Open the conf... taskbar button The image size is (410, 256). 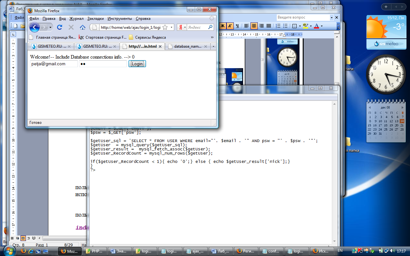(x=271, y=251)
